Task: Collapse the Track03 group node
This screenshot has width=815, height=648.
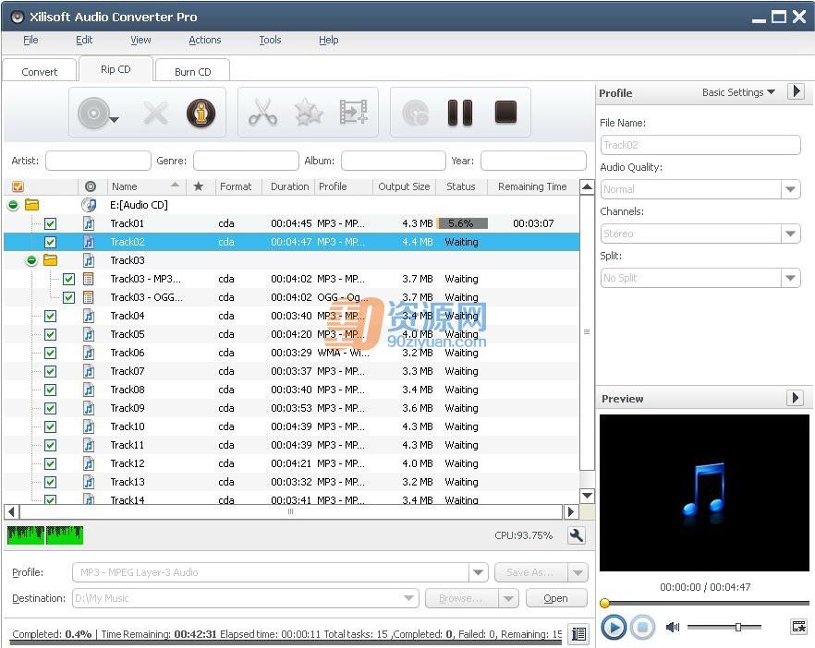Action: pyautogui.click(x=31, y=260)
